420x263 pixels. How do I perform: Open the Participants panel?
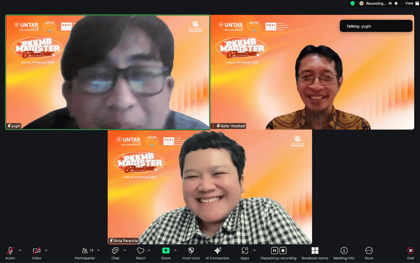pos(85,251)
